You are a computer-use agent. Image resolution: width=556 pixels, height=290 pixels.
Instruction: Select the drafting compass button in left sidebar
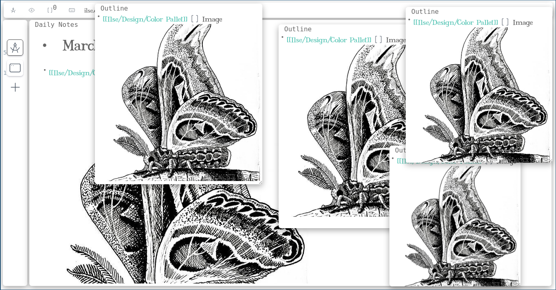pos(15,48)
